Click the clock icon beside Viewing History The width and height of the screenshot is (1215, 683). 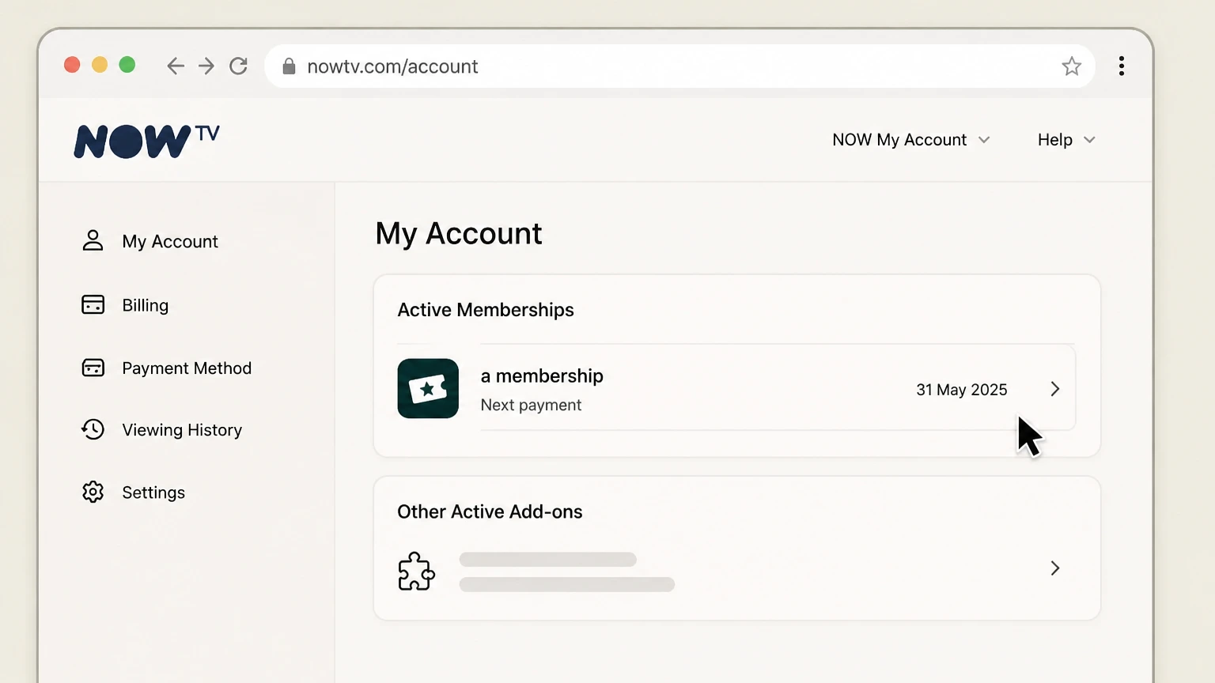[x=93, y=429]
